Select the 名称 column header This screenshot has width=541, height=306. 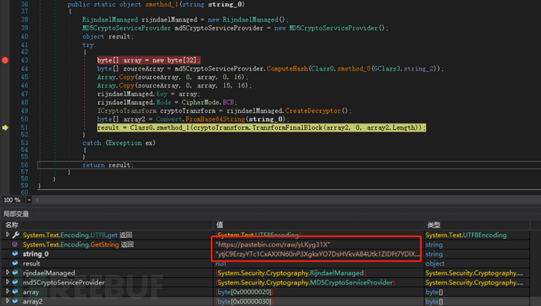click(x=12, y=225)
